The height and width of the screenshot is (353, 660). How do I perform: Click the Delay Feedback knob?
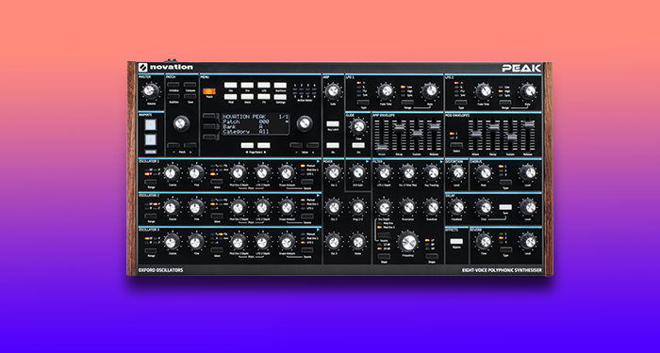(x=456, y=207)
